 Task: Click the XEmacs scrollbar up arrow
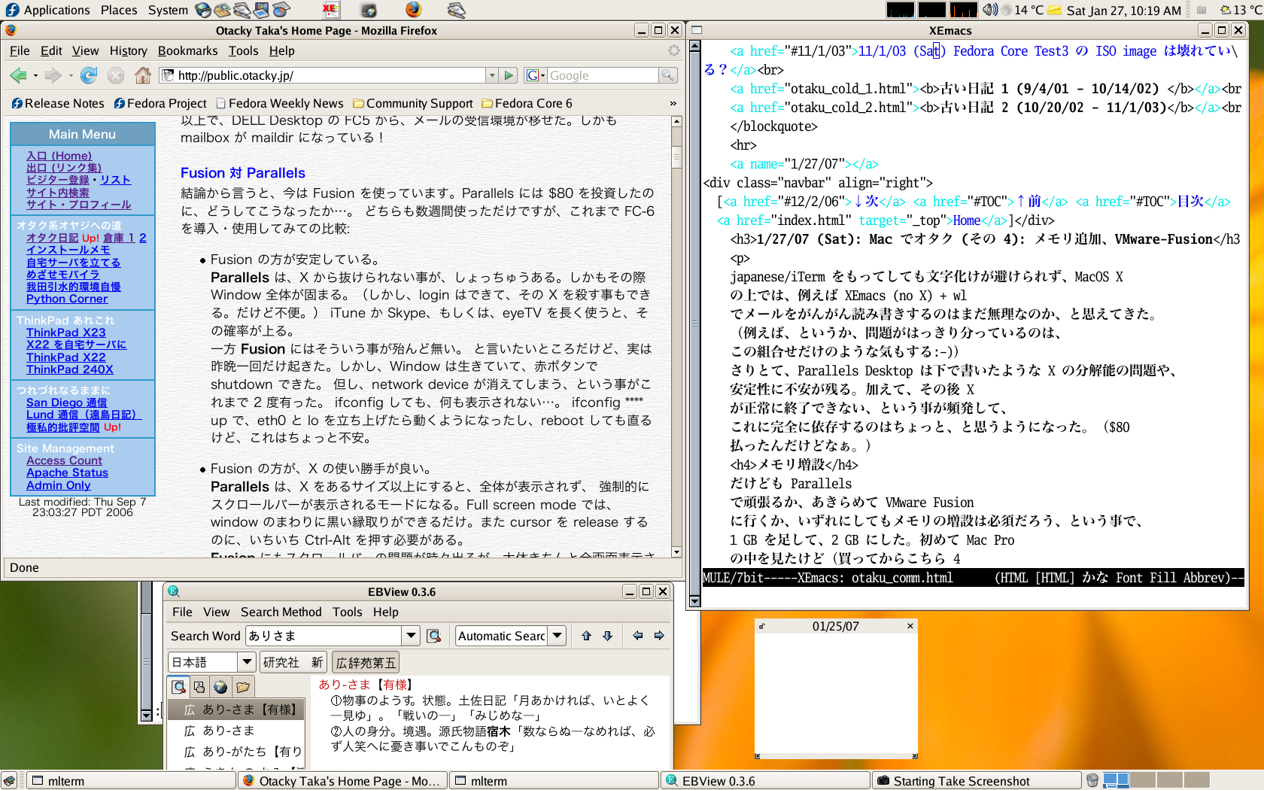tap(695, 46)
